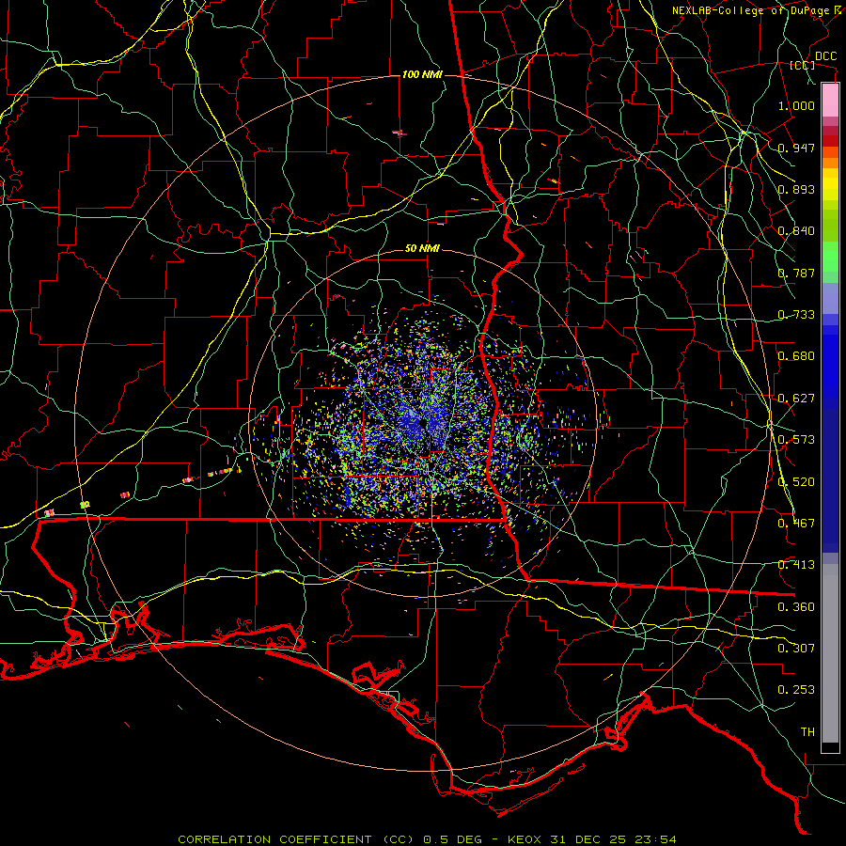This screenshot has height=846, width=846.
Task: Select the 0.573 legend value
Action: [x=796, y=440]
